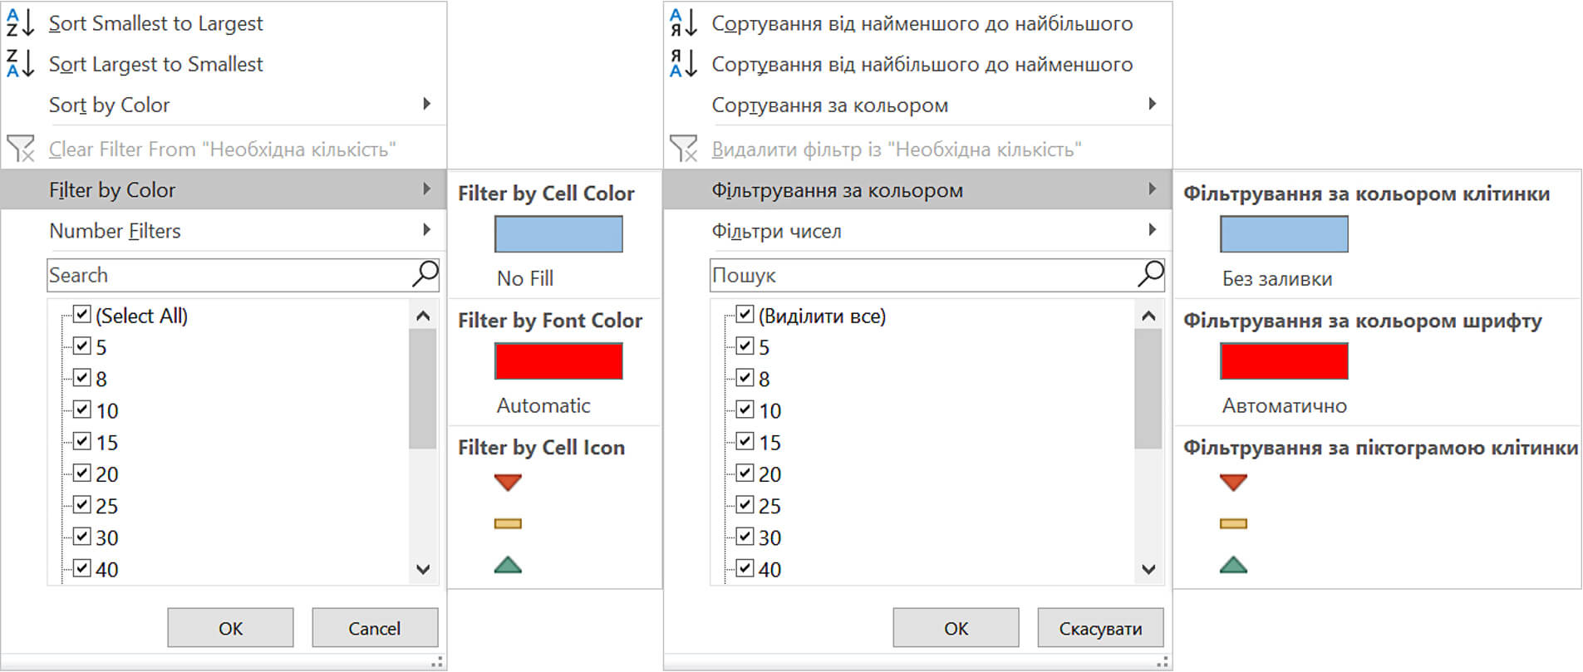Viewport: 1583px width, 672px height.
Task: Click into the Search input field
Action: pos(224,275)
